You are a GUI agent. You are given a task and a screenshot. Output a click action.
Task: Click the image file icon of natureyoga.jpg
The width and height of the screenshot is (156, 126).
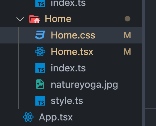(40, 84)
